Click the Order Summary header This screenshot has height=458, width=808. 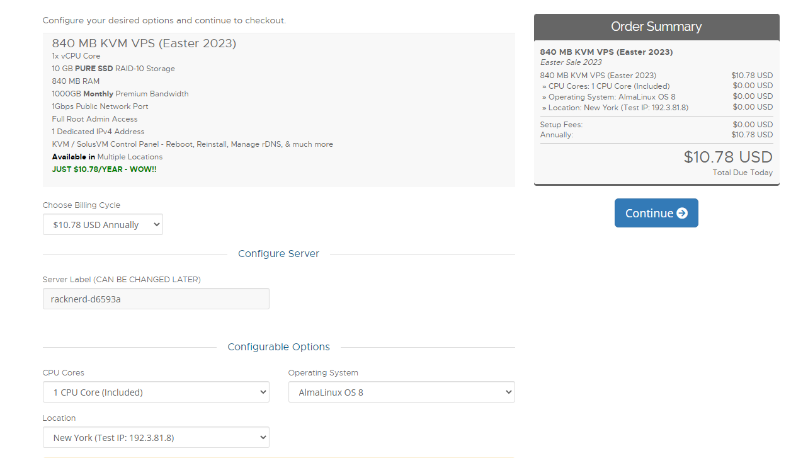656,27
